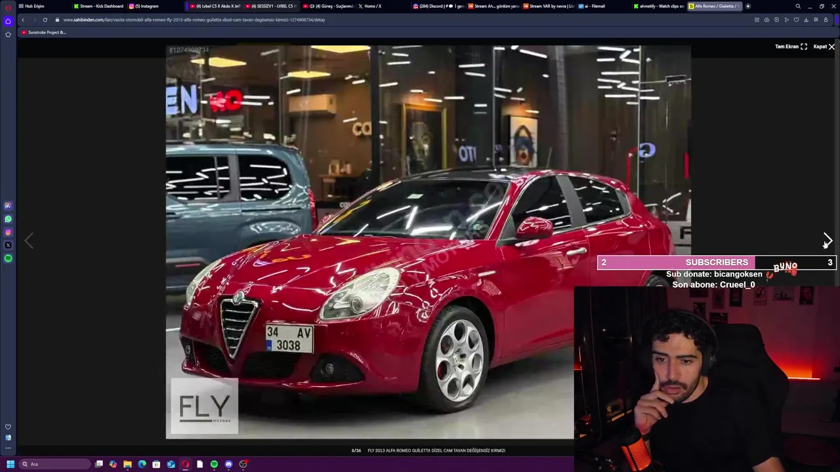The width and height of the screenshot is (840, 472).
Task: Open Outlook from taskbar
Action: [171, 464]
